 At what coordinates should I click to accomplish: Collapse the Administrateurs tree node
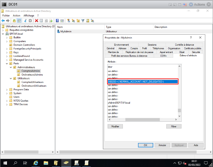coord(11,67)
